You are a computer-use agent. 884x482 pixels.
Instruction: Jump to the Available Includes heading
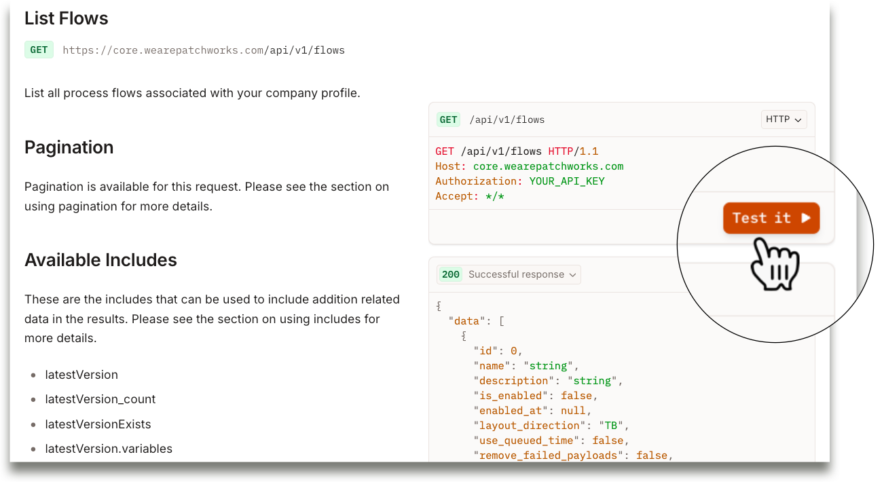pos(100,260)
